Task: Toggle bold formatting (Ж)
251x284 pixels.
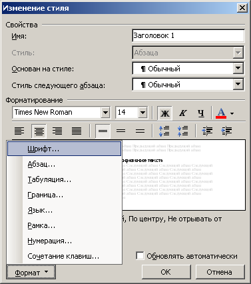Action: pos(164,113)
